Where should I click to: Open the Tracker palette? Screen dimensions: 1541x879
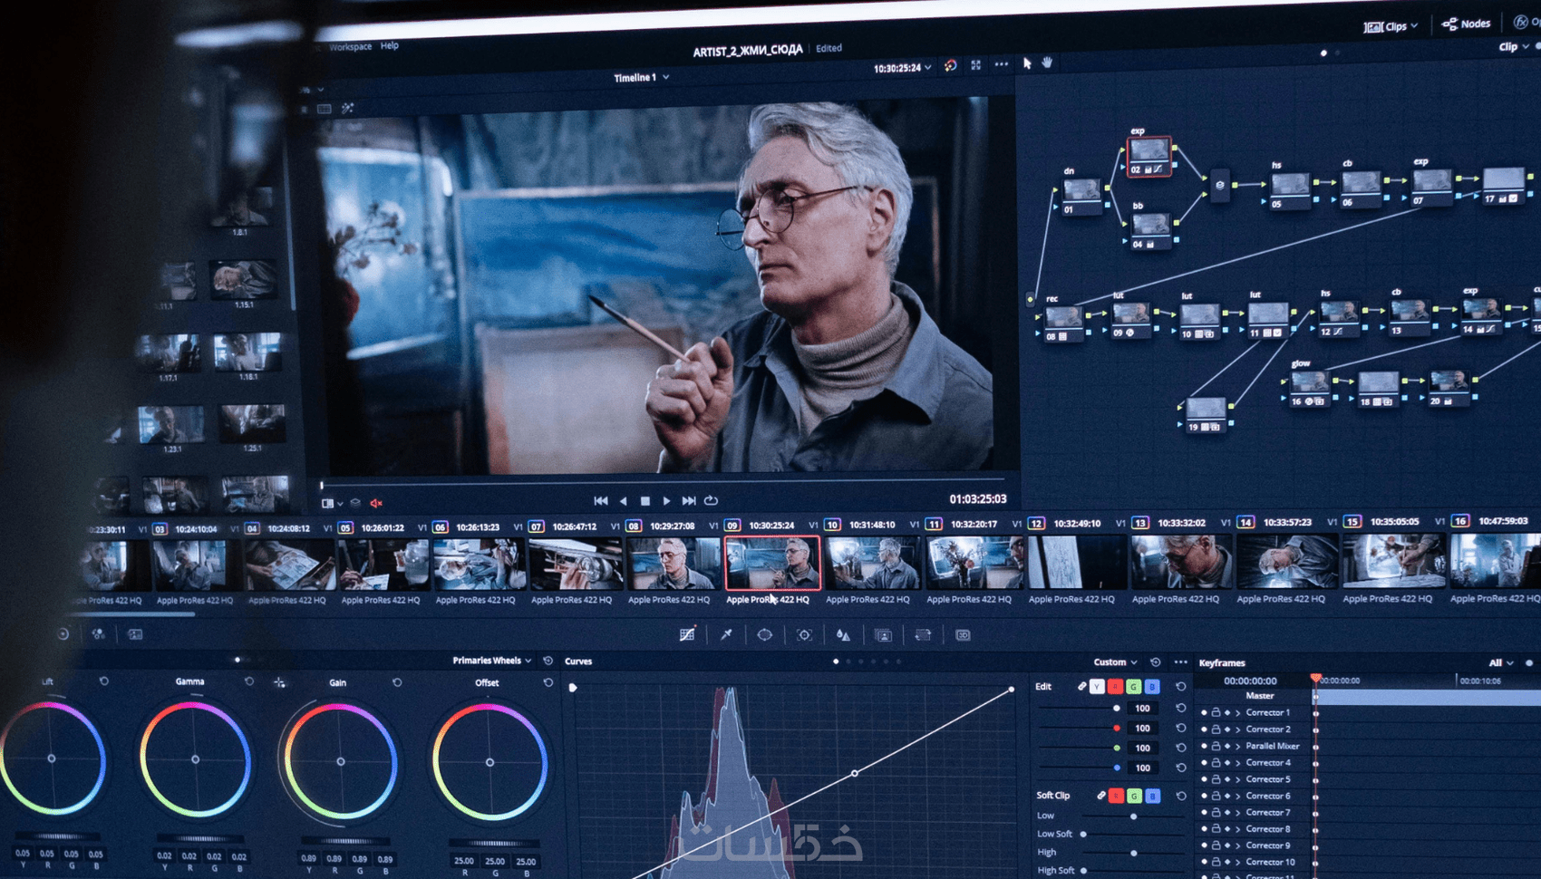coord(804,635)
